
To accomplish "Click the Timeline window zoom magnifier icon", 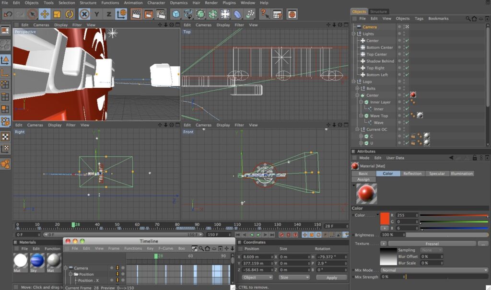I will [201, 249].
